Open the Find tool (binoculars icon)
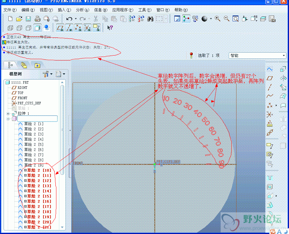 (150, 18)
